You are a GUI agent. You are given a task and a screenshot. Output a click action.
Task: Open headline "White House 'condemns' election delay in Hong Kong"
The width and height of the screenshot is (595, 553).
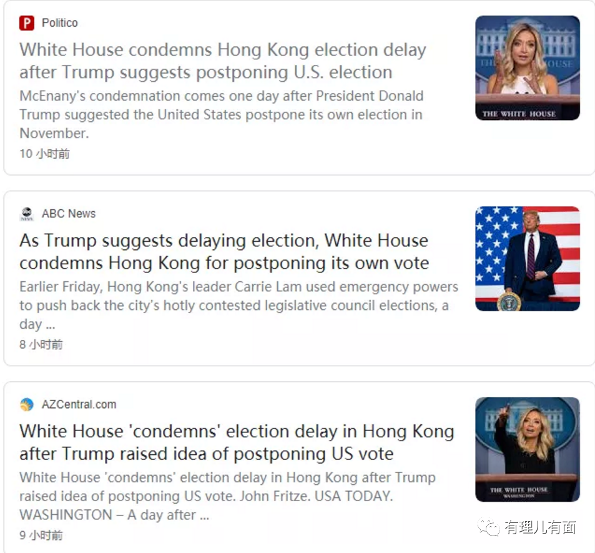[x=237, y=442]
